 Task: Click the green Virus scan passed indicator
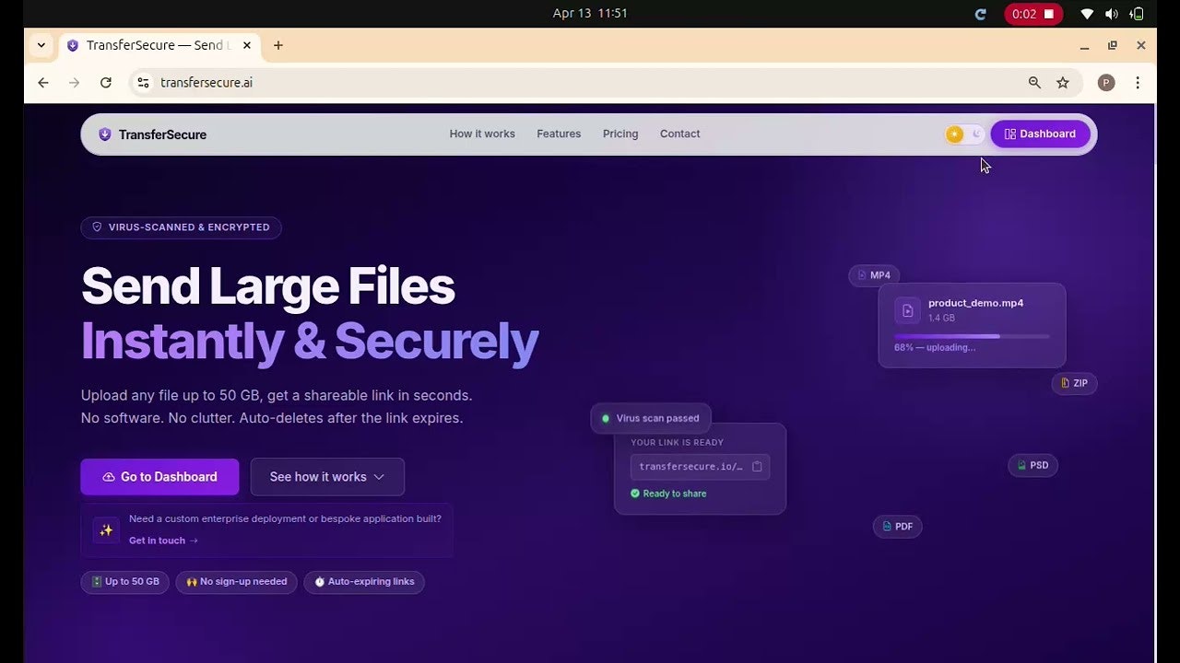click(x=650, y=418)
